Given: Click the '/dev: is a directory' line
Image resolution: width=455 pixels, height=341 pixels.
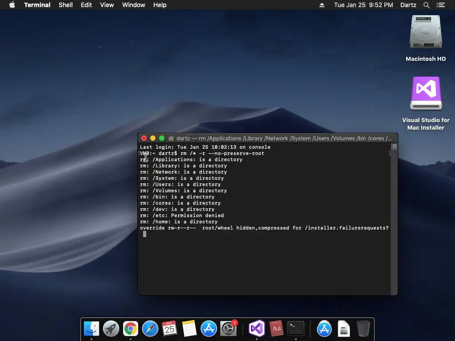Looking at the screenshot, I should pyautogui.click(x=177, y=210).
